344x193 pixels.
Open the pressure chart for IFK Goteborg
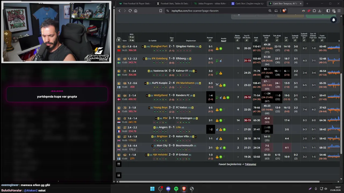pyautogui.click(x=334, y=61)
